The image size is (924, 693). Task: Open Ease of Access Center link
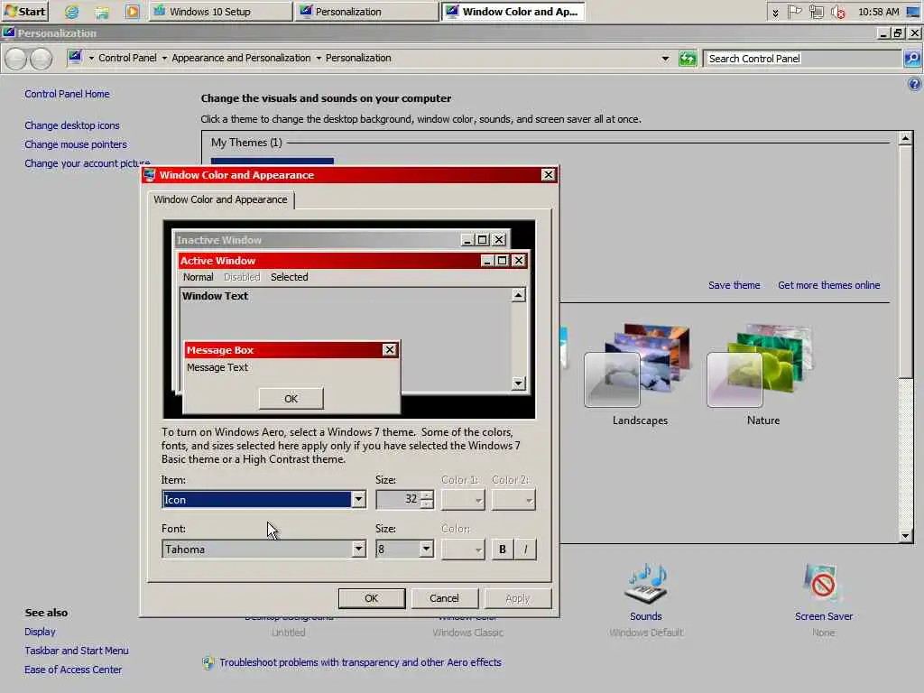click(73, 670)
